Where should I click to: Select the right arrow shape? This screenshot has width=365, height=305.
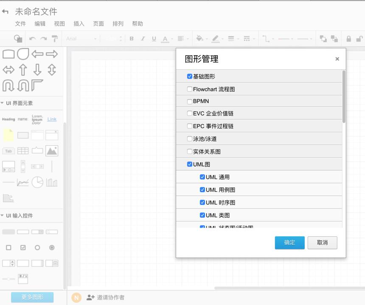point(52,54)
